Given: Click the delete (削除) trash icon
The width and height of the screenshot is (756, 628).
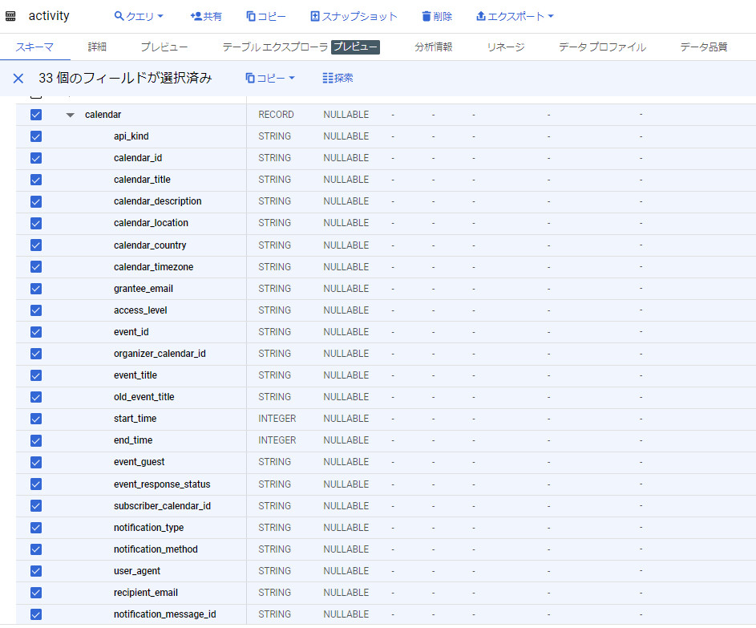Looking at the screenshot, I should [x=427, y=16].
